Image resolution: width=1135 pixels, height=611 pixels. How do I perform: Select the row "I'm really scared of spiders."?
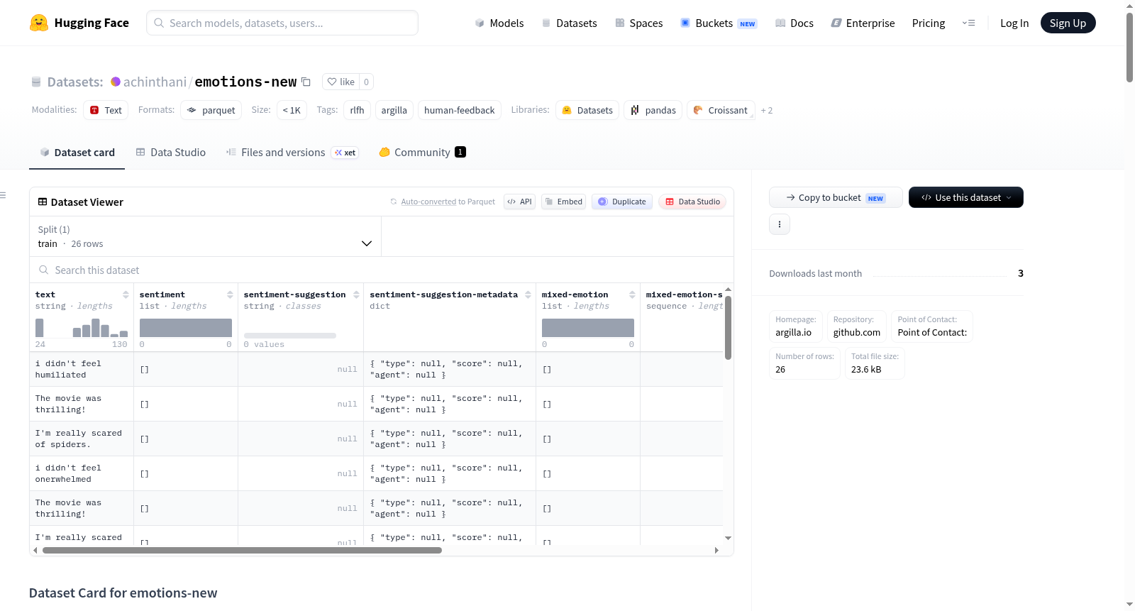point(376,439)
